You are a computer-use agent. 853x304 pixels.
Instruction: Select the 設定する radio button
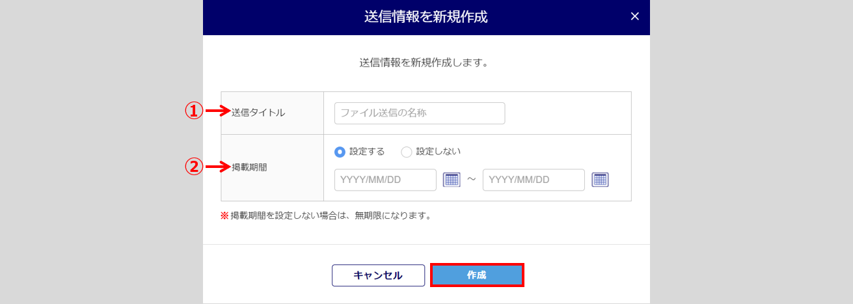(340, 152)
